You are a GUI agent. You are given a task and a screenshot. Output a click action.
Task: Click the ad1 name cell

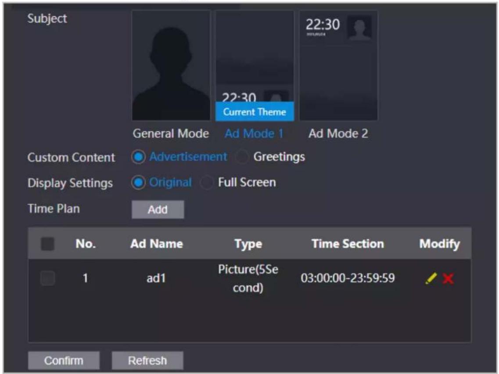point(156,278)
